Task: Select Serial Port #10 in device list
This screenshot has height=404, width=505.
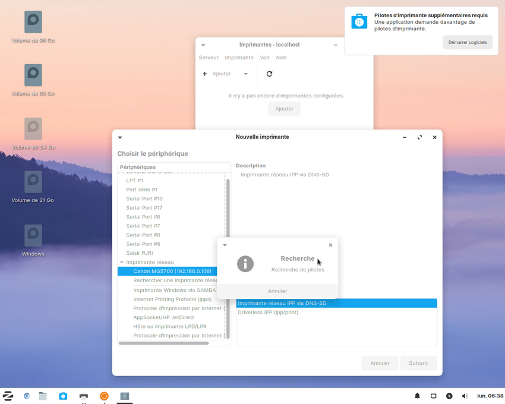Action: [x=144, y=198]
